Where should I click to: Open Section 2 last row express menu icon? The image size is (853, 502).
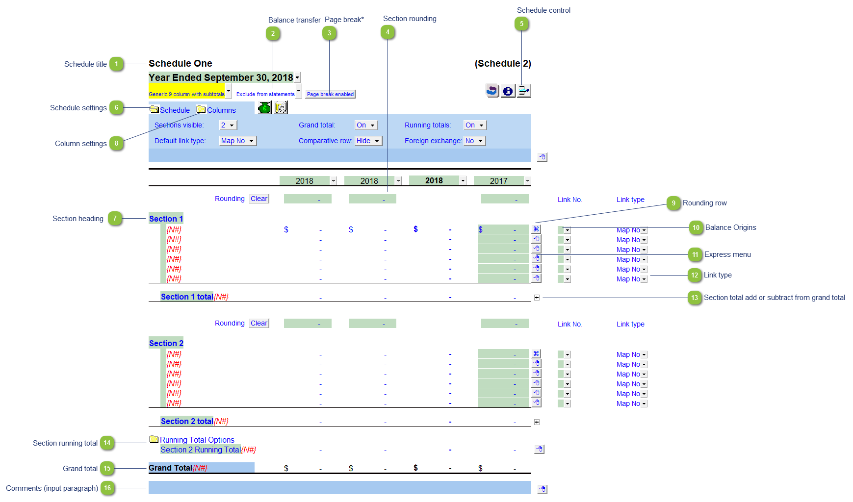coord(536,402)
